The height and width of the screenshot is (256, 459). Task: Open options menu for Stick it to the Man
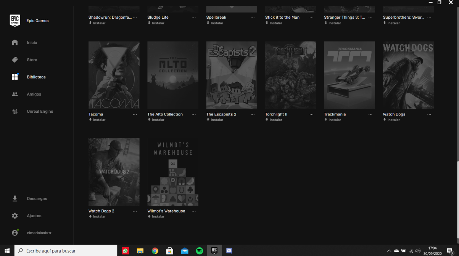(x=311, y=18)
